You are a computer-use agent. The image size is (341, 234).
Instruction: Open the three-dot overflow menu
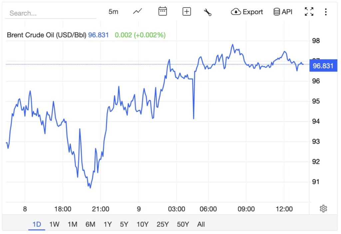coord(326,11)
